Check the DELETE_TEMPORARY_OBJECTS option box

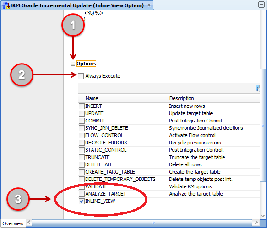click(x=82, y=179)
